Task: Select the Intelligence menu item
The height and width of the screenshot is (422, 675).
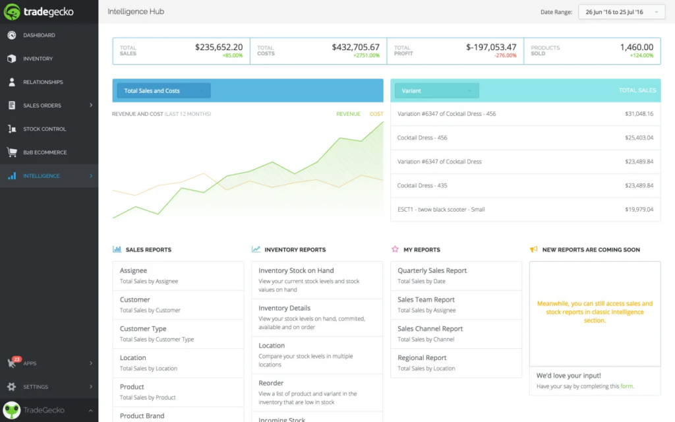Action: pyautogui.click(x=41, y=176)
